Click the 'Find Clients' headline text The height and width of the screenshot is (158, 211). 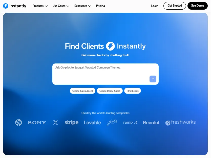(84, 46)
